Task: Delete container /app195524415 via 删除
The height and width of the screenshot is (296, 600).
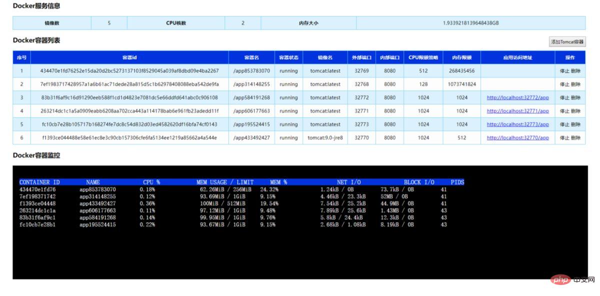Action: [x=575, y=124]
